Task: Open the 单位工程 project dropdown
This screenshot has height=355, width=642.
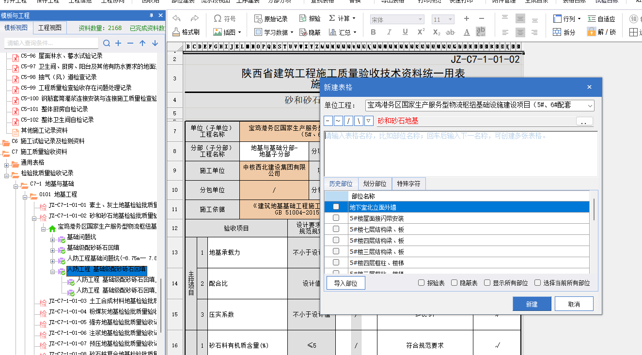Action: click(x=590, y=105)
